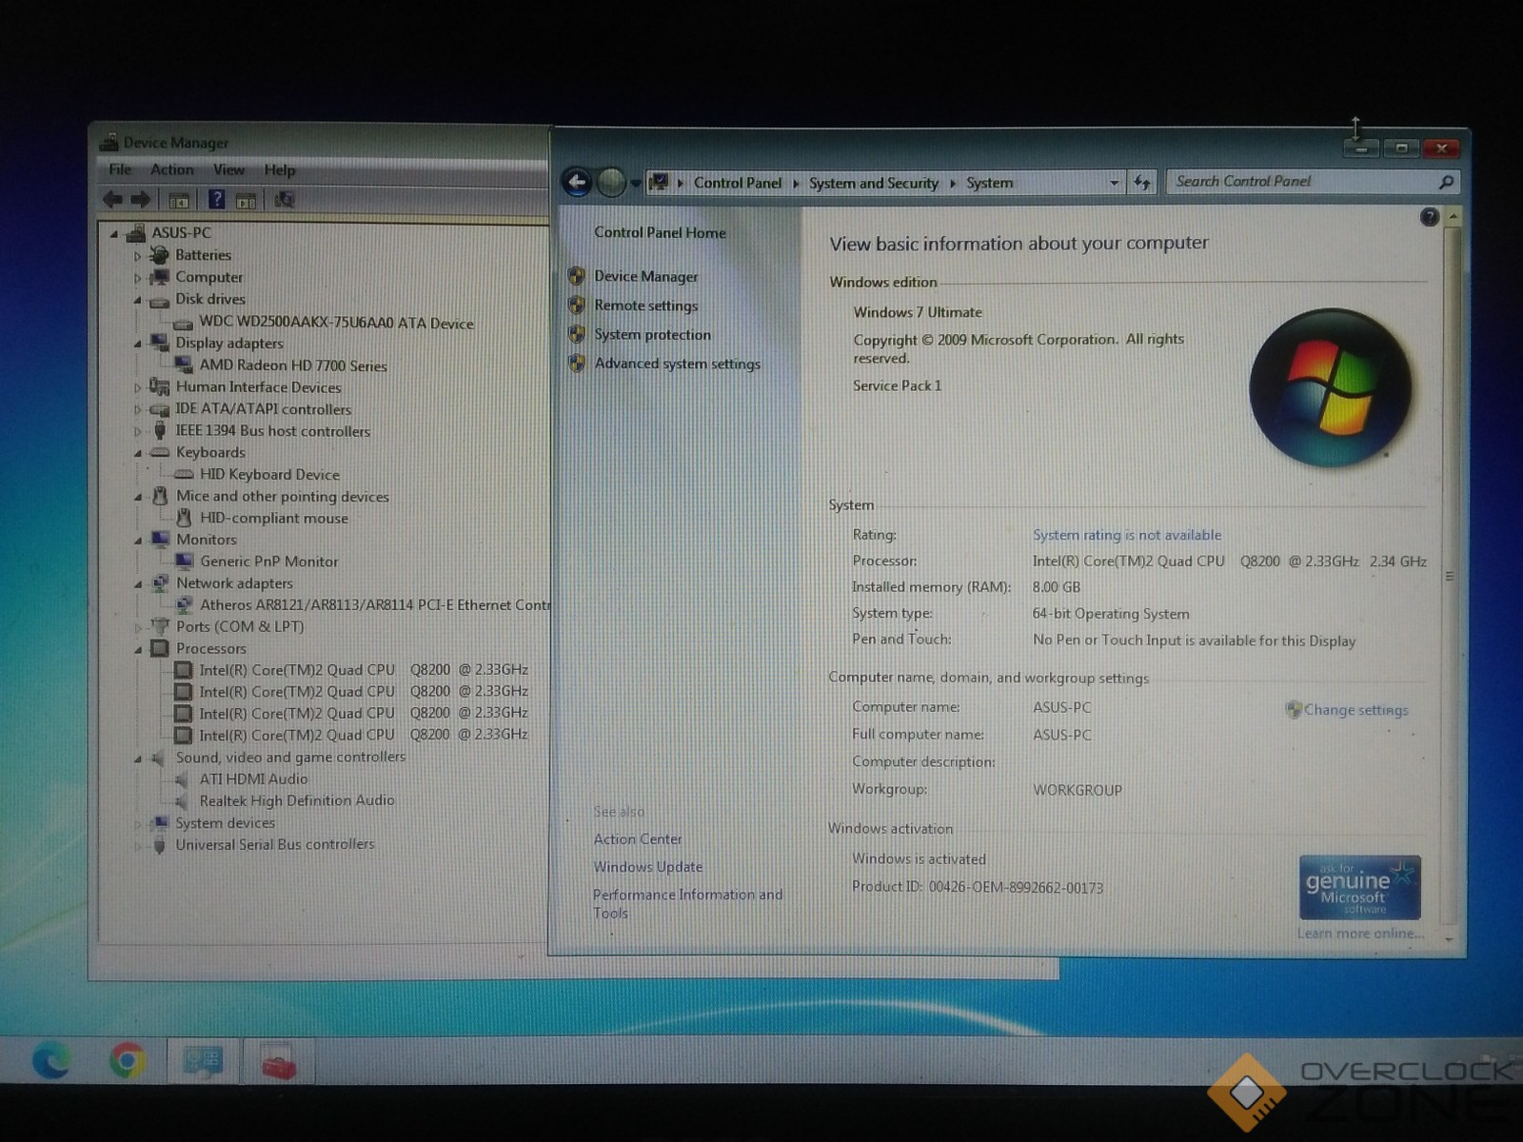
Task: Collapse the Processors node
Action: click(x=138, y=649)
